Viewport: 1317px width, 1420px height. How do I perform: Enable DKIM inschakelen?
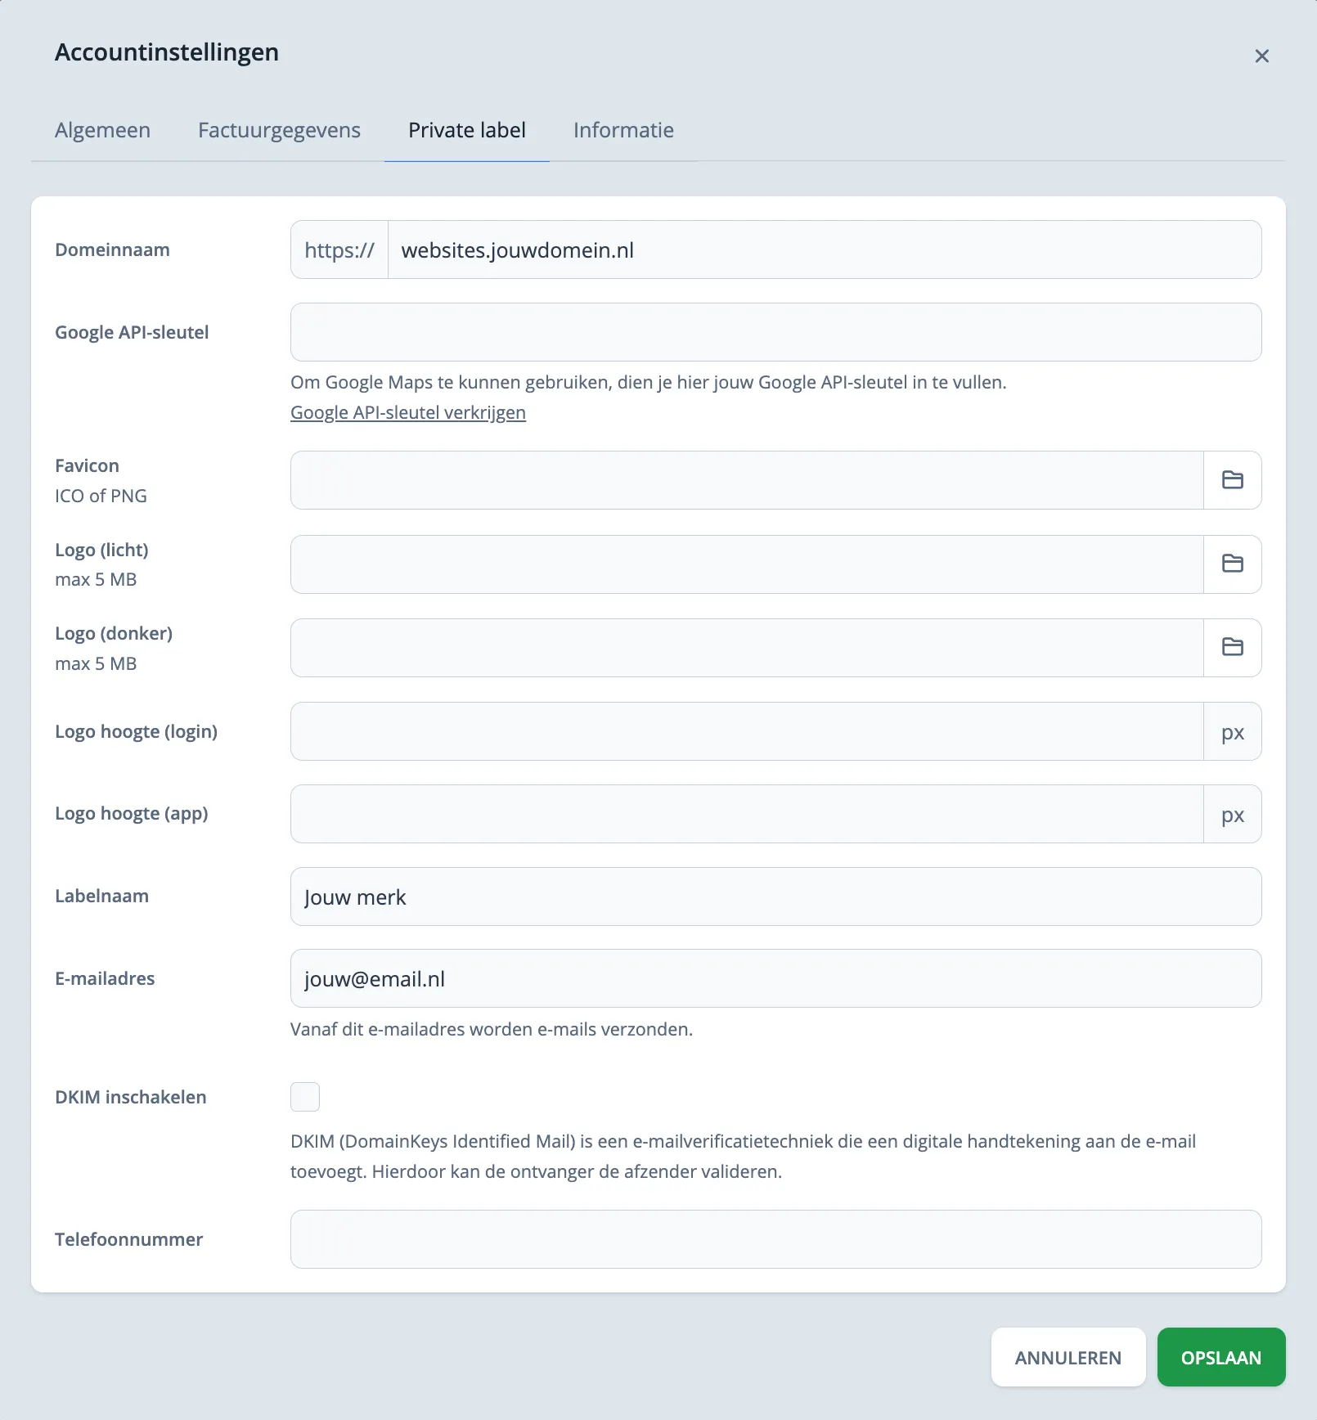[304, 1097]
